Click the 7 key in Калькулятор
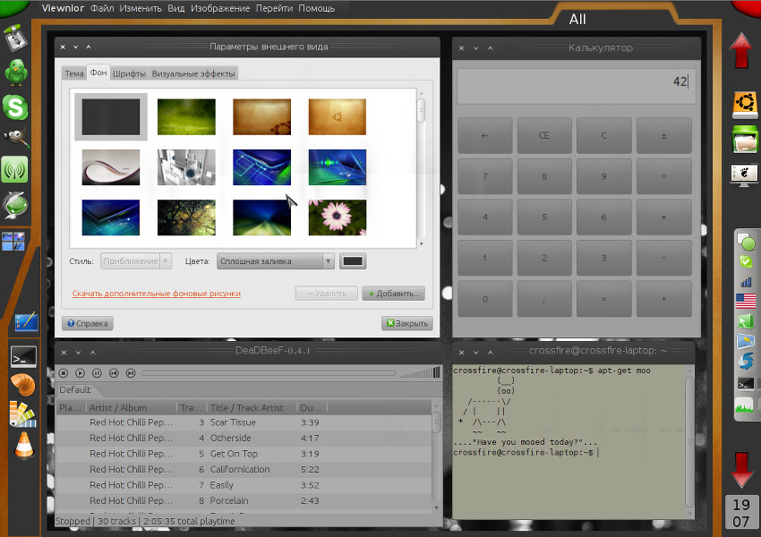Image resolution: width=761 pixels, height=537 pixels. [485, 176]
